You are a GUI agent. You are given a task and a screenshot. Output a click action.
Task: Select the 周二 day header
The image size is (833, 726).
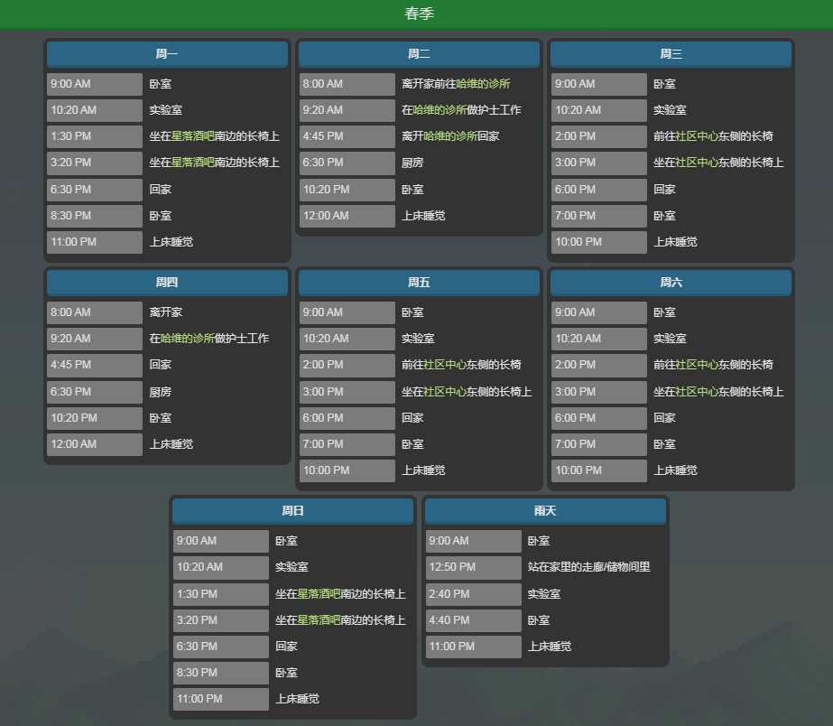[x=419, y=53]
